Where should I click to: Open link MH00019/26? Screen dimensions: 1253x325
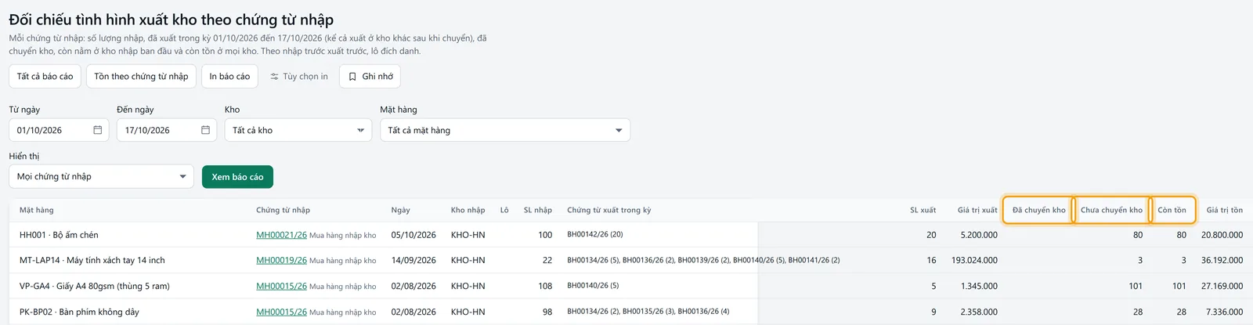[x=281, y=260]
